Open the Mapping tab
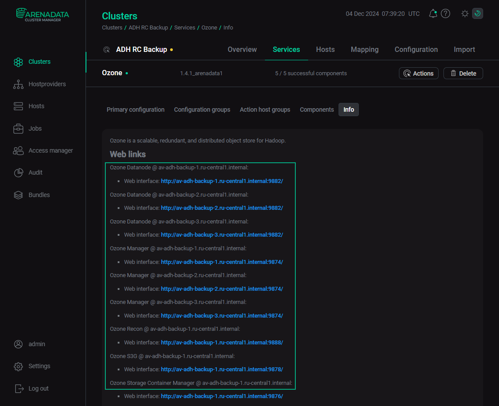Viewport: 499px width, 406px height. [x=365, y=50]
